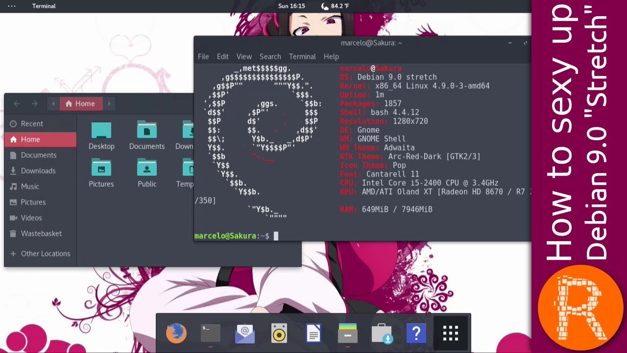Viewport: 627px width, 353px height.
Task: Open Wastebasket from the Files sidebar
Action: click(x=40, y=233)
